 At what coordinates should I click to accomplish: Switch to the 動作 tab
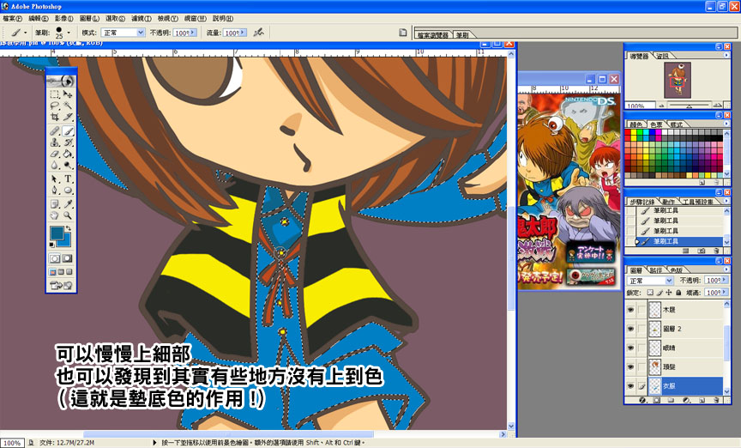[668, 202]
